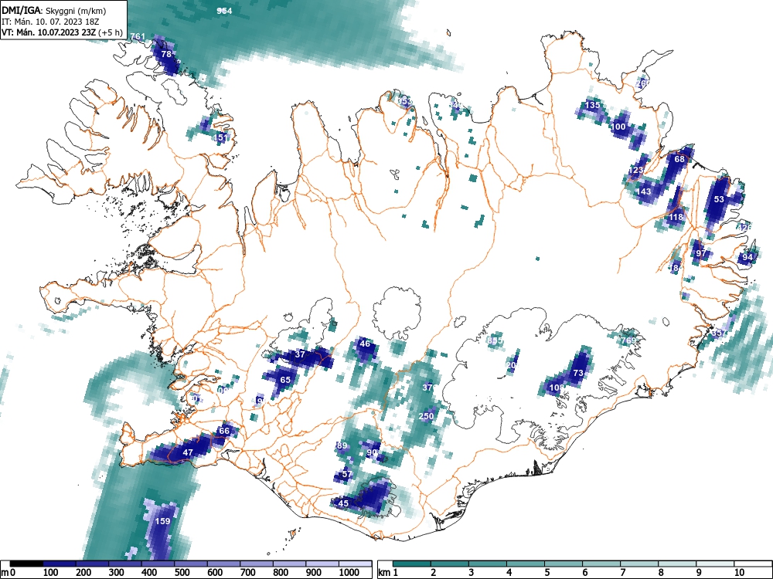This screenshot has height=579, width=773.
Task: Click the 97 visibility value
Action: click(701, 253)
